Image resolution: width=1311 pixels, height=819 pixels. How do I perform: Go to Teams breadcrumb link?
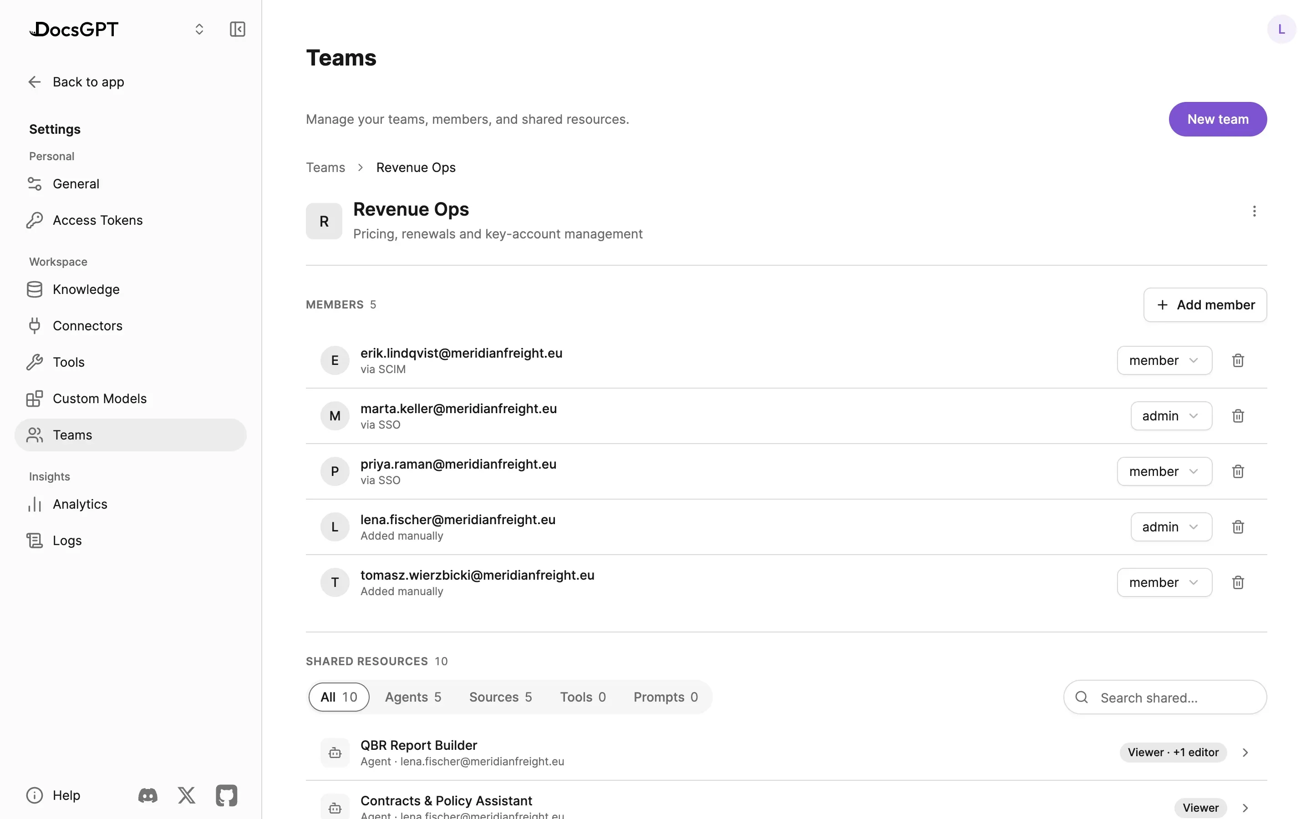325,167
